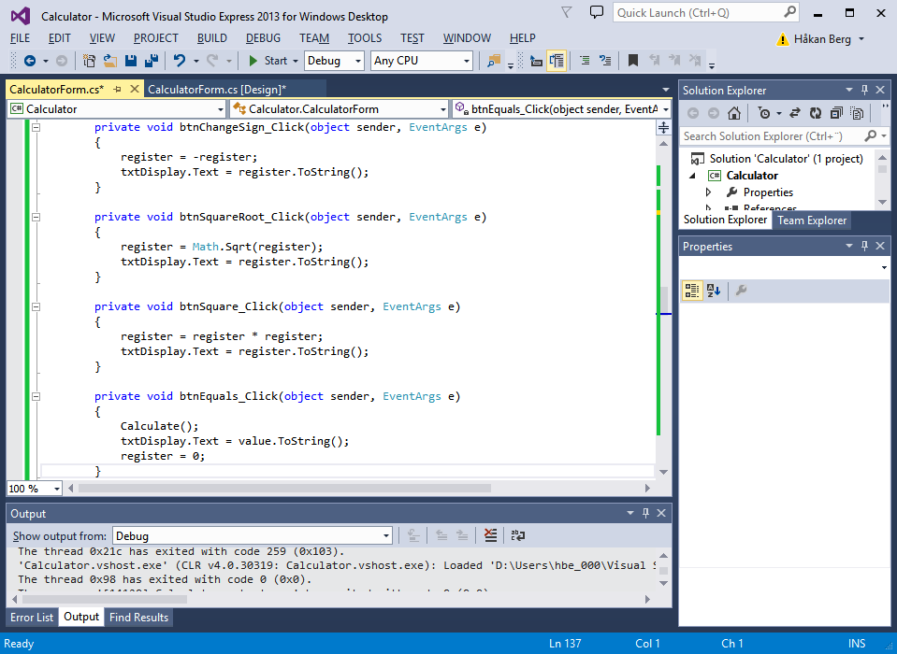
Task: Click the Output window horizontal scrollbar thumb
Action: click(x=105, y=599)
